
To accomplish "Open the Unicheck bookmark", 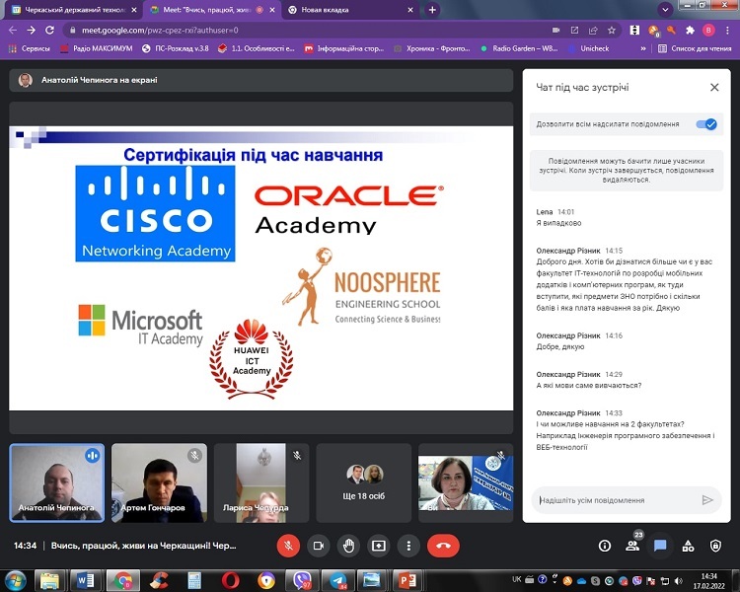I will (588, 48).
